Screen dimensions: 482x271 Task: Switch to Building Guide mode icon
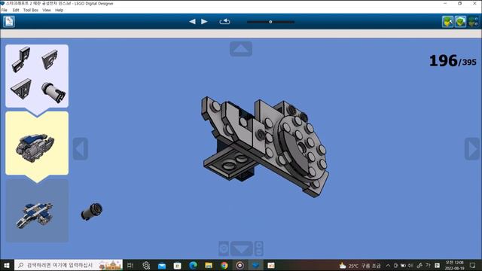(473, 22)
